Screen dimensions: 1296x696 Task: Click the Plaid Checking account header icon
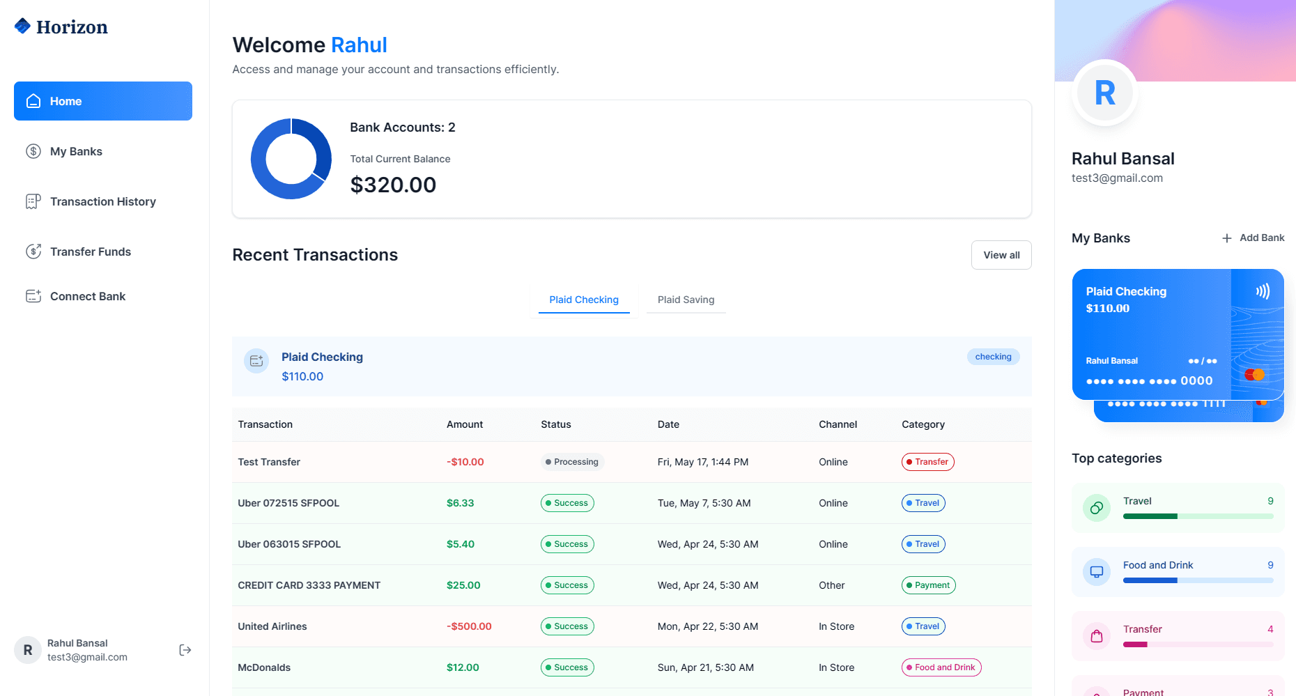pyautogui.click(x=256, y=361)
